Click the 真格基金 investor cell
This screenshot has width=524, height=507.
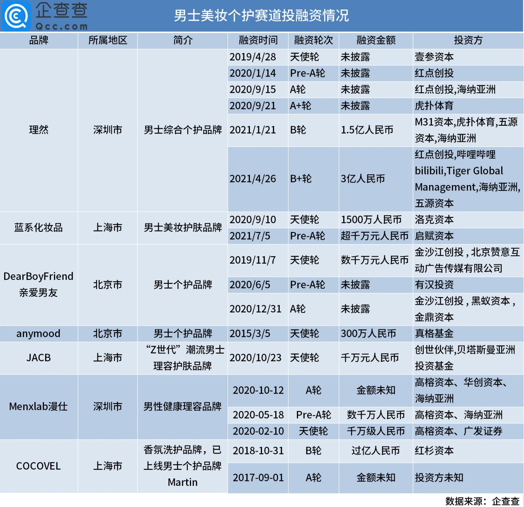click(x=468, y=334)
